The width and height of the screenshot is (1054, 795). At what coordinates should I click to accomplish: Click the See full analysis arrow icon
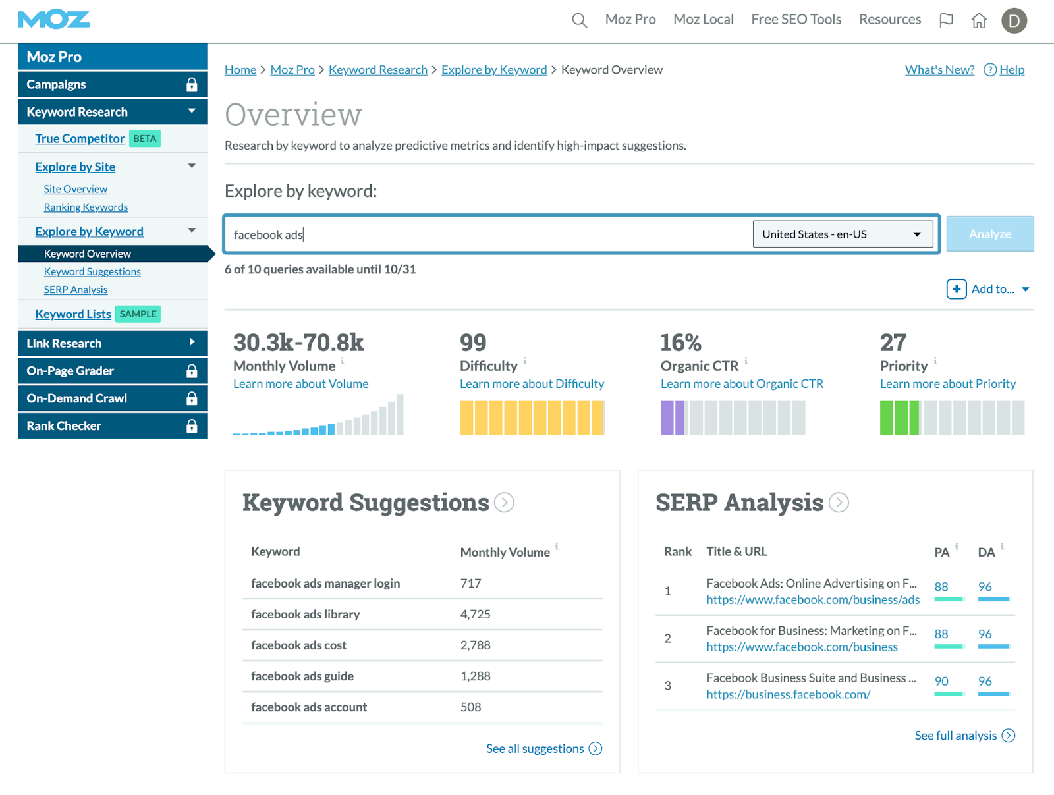1009,736
